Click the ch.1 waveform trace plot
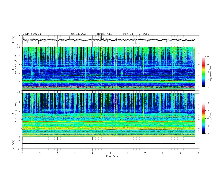This screenshot has width=223, height=172. click(108, 40)
